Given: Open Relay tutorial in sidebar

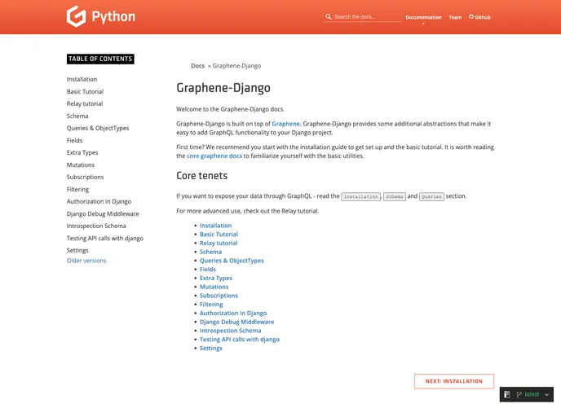Looking at the screenshot, I should click(x=85, y=103).
